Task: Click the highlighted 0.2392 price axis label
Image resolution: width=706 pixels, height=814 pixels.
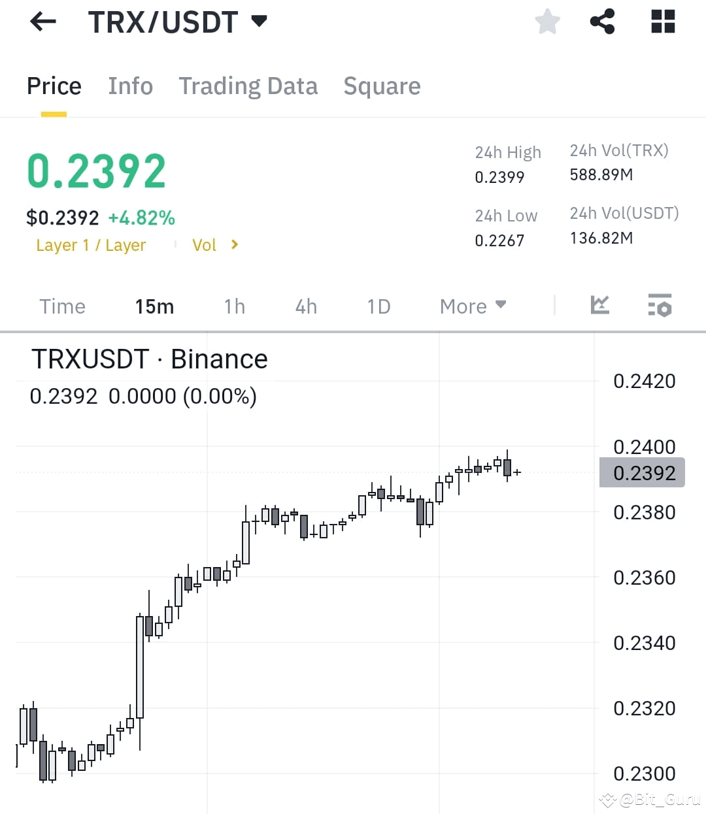Action: tap(643, 472)
